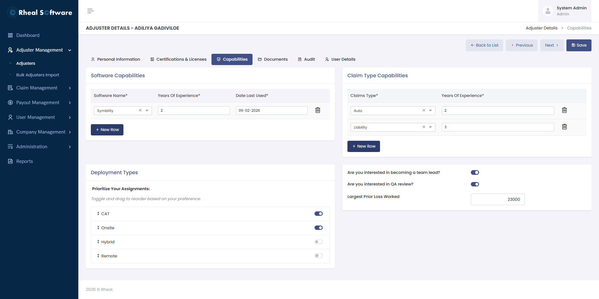Disable the CAT deployment toggle

tap(319, 214)
